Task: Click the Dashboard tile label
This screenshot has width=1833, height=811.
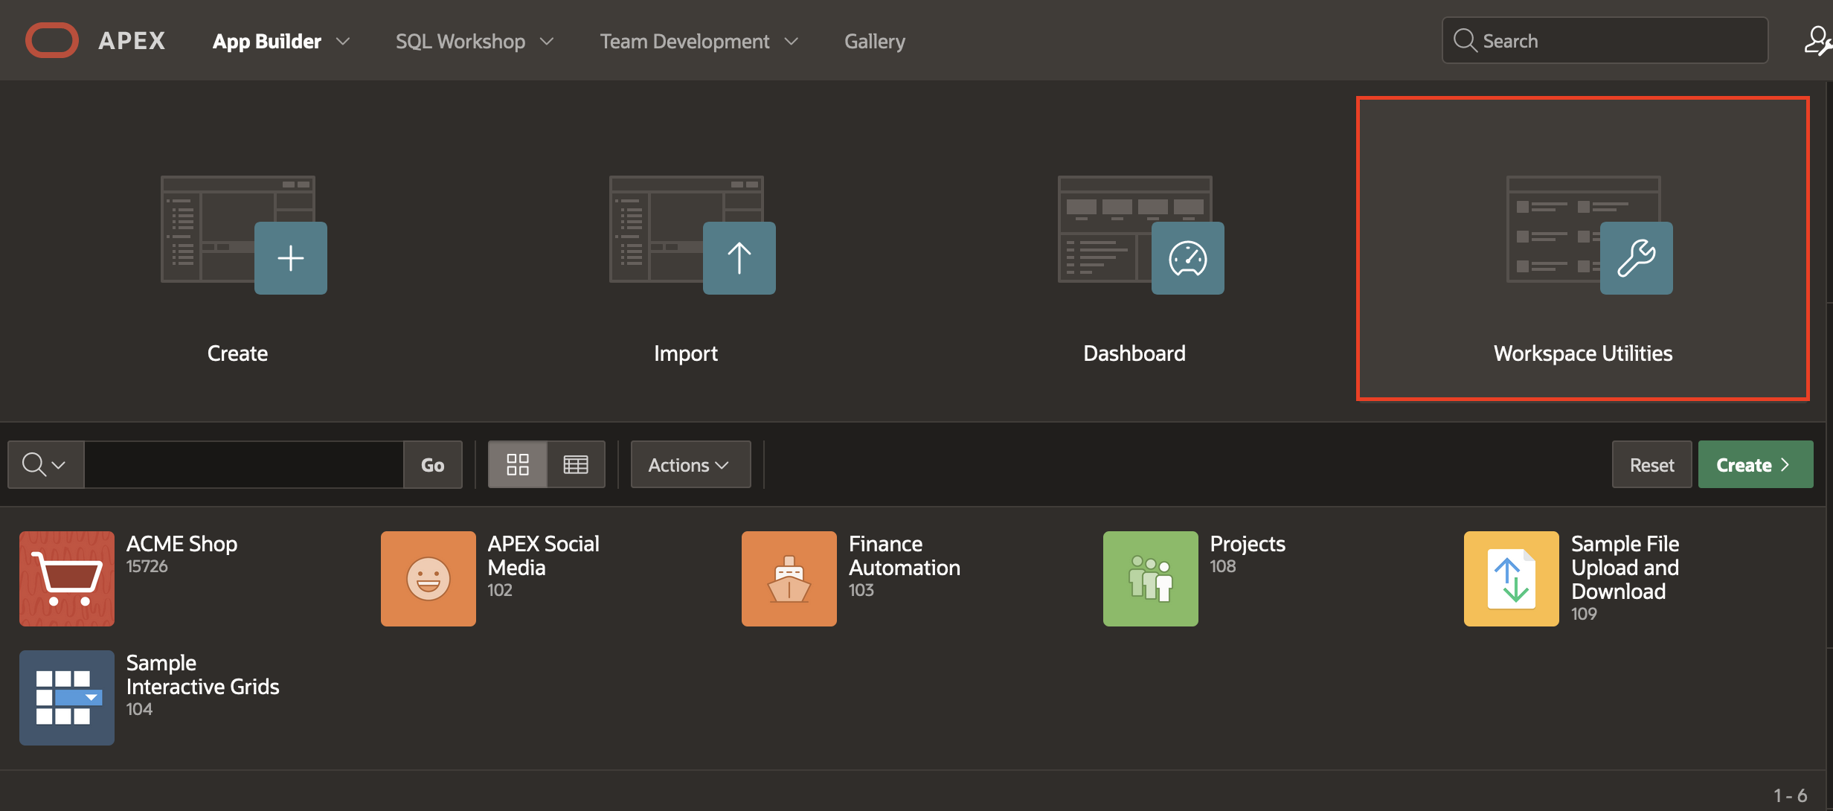Action: [1134, 353]
